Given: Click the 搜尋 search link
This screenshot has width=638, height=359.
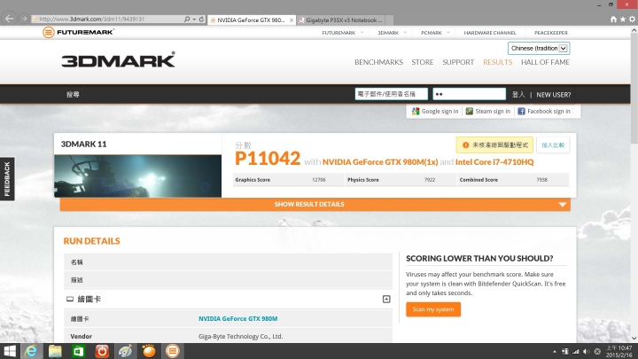Looking at the screenshot, I should 73,95.
